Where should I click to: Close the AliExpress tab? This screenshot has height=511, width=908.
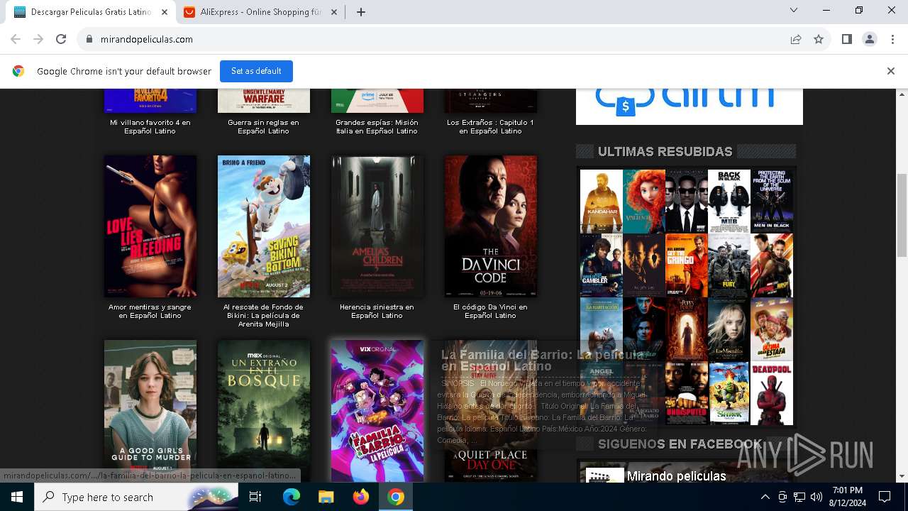pyautogui.click(x=334, y=12)
